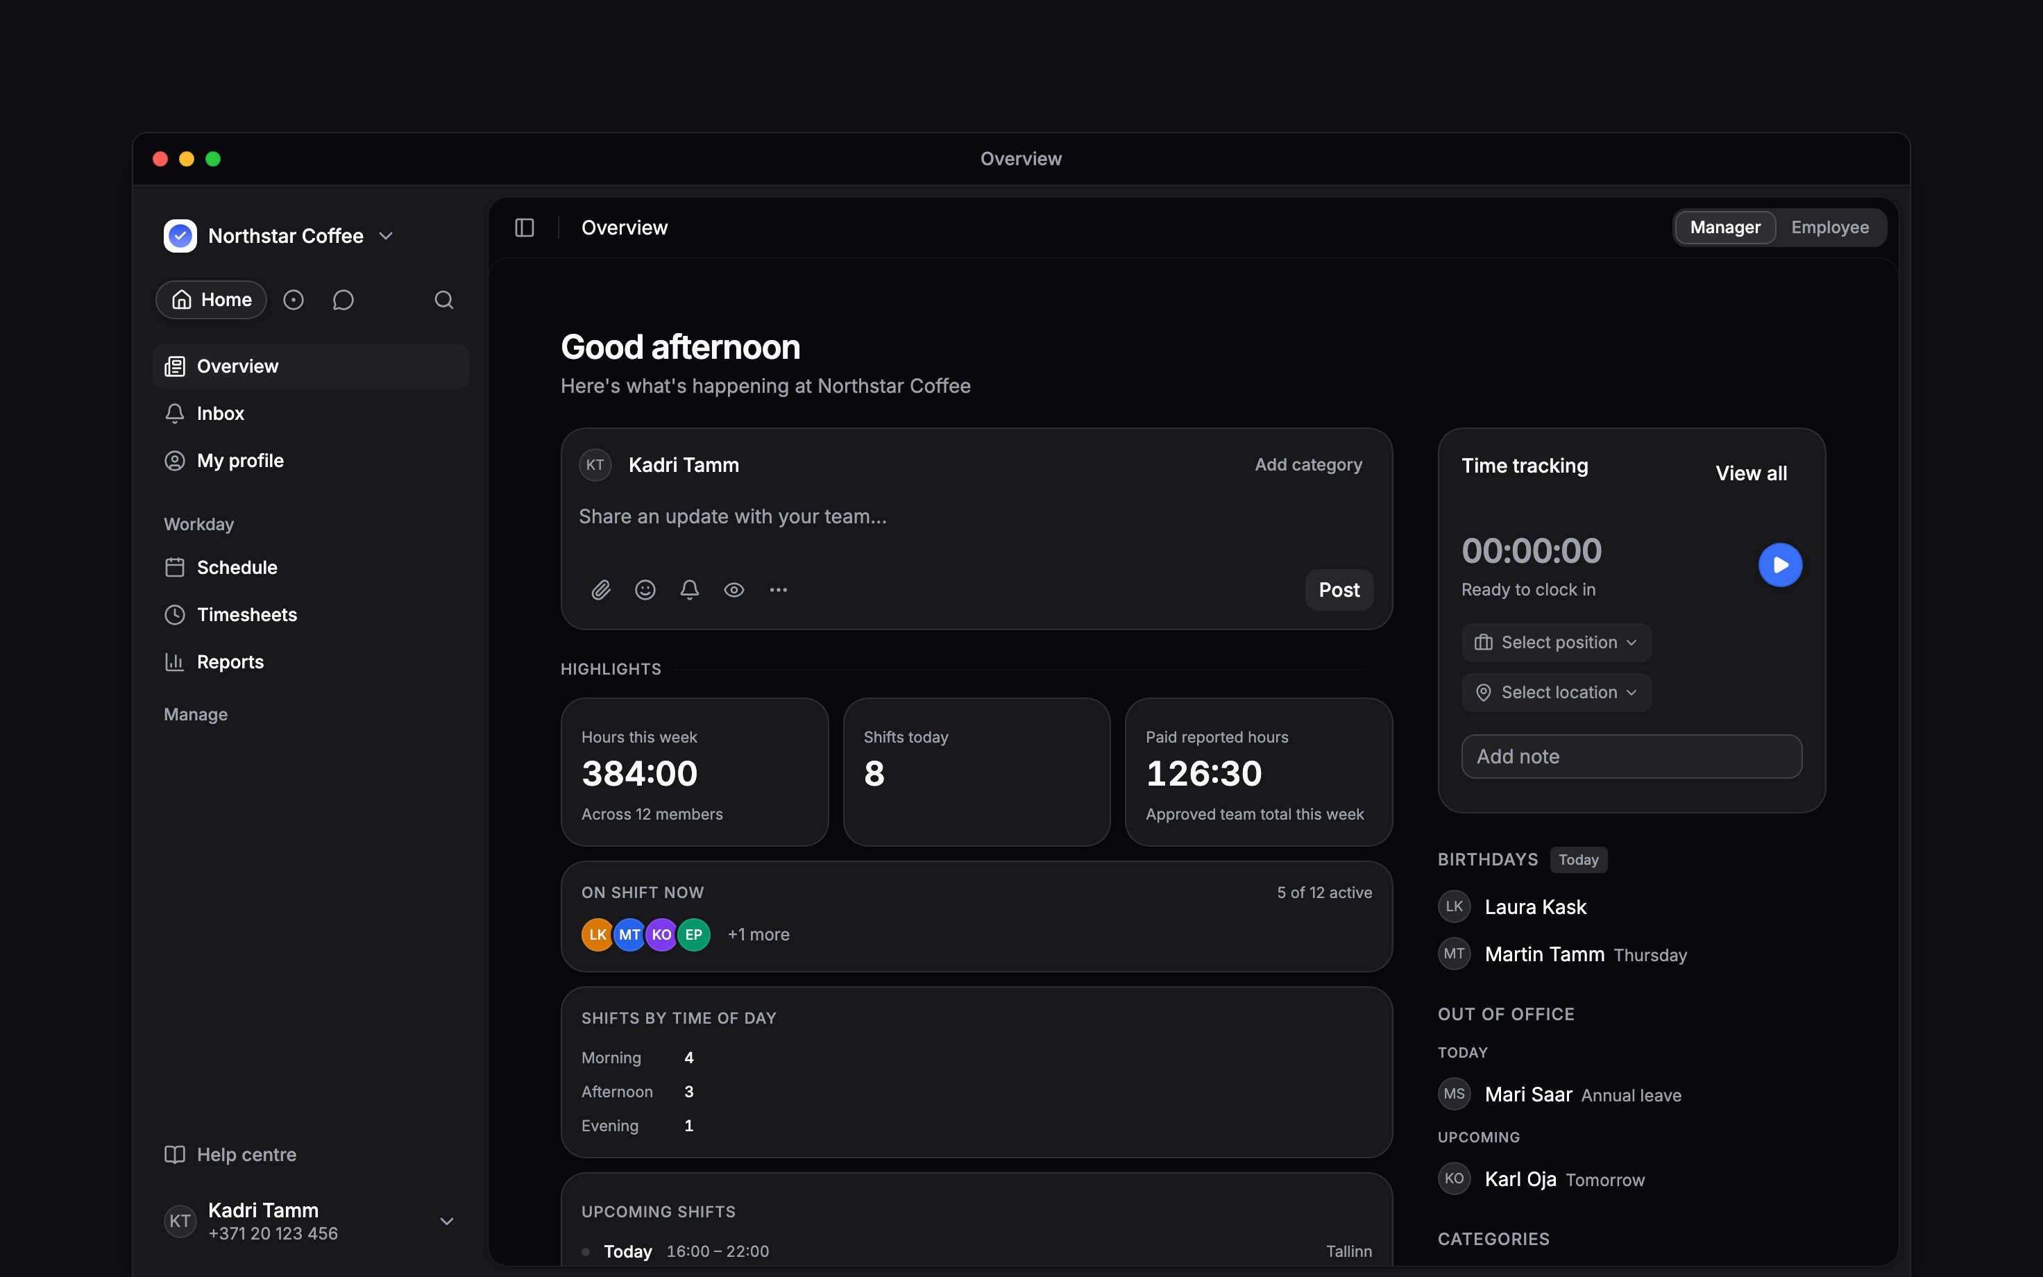Open Timesheets in the sidebar
The image size is (2043, 1277).
pos(310,615)
